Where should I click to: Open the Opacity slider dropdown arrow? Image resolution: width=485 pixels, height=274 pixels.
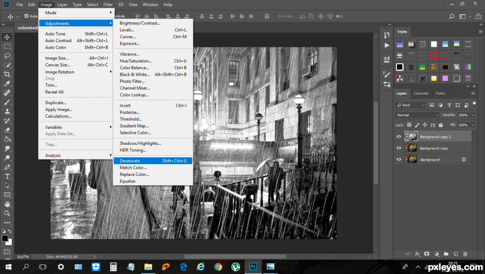[x=473, y=115]
